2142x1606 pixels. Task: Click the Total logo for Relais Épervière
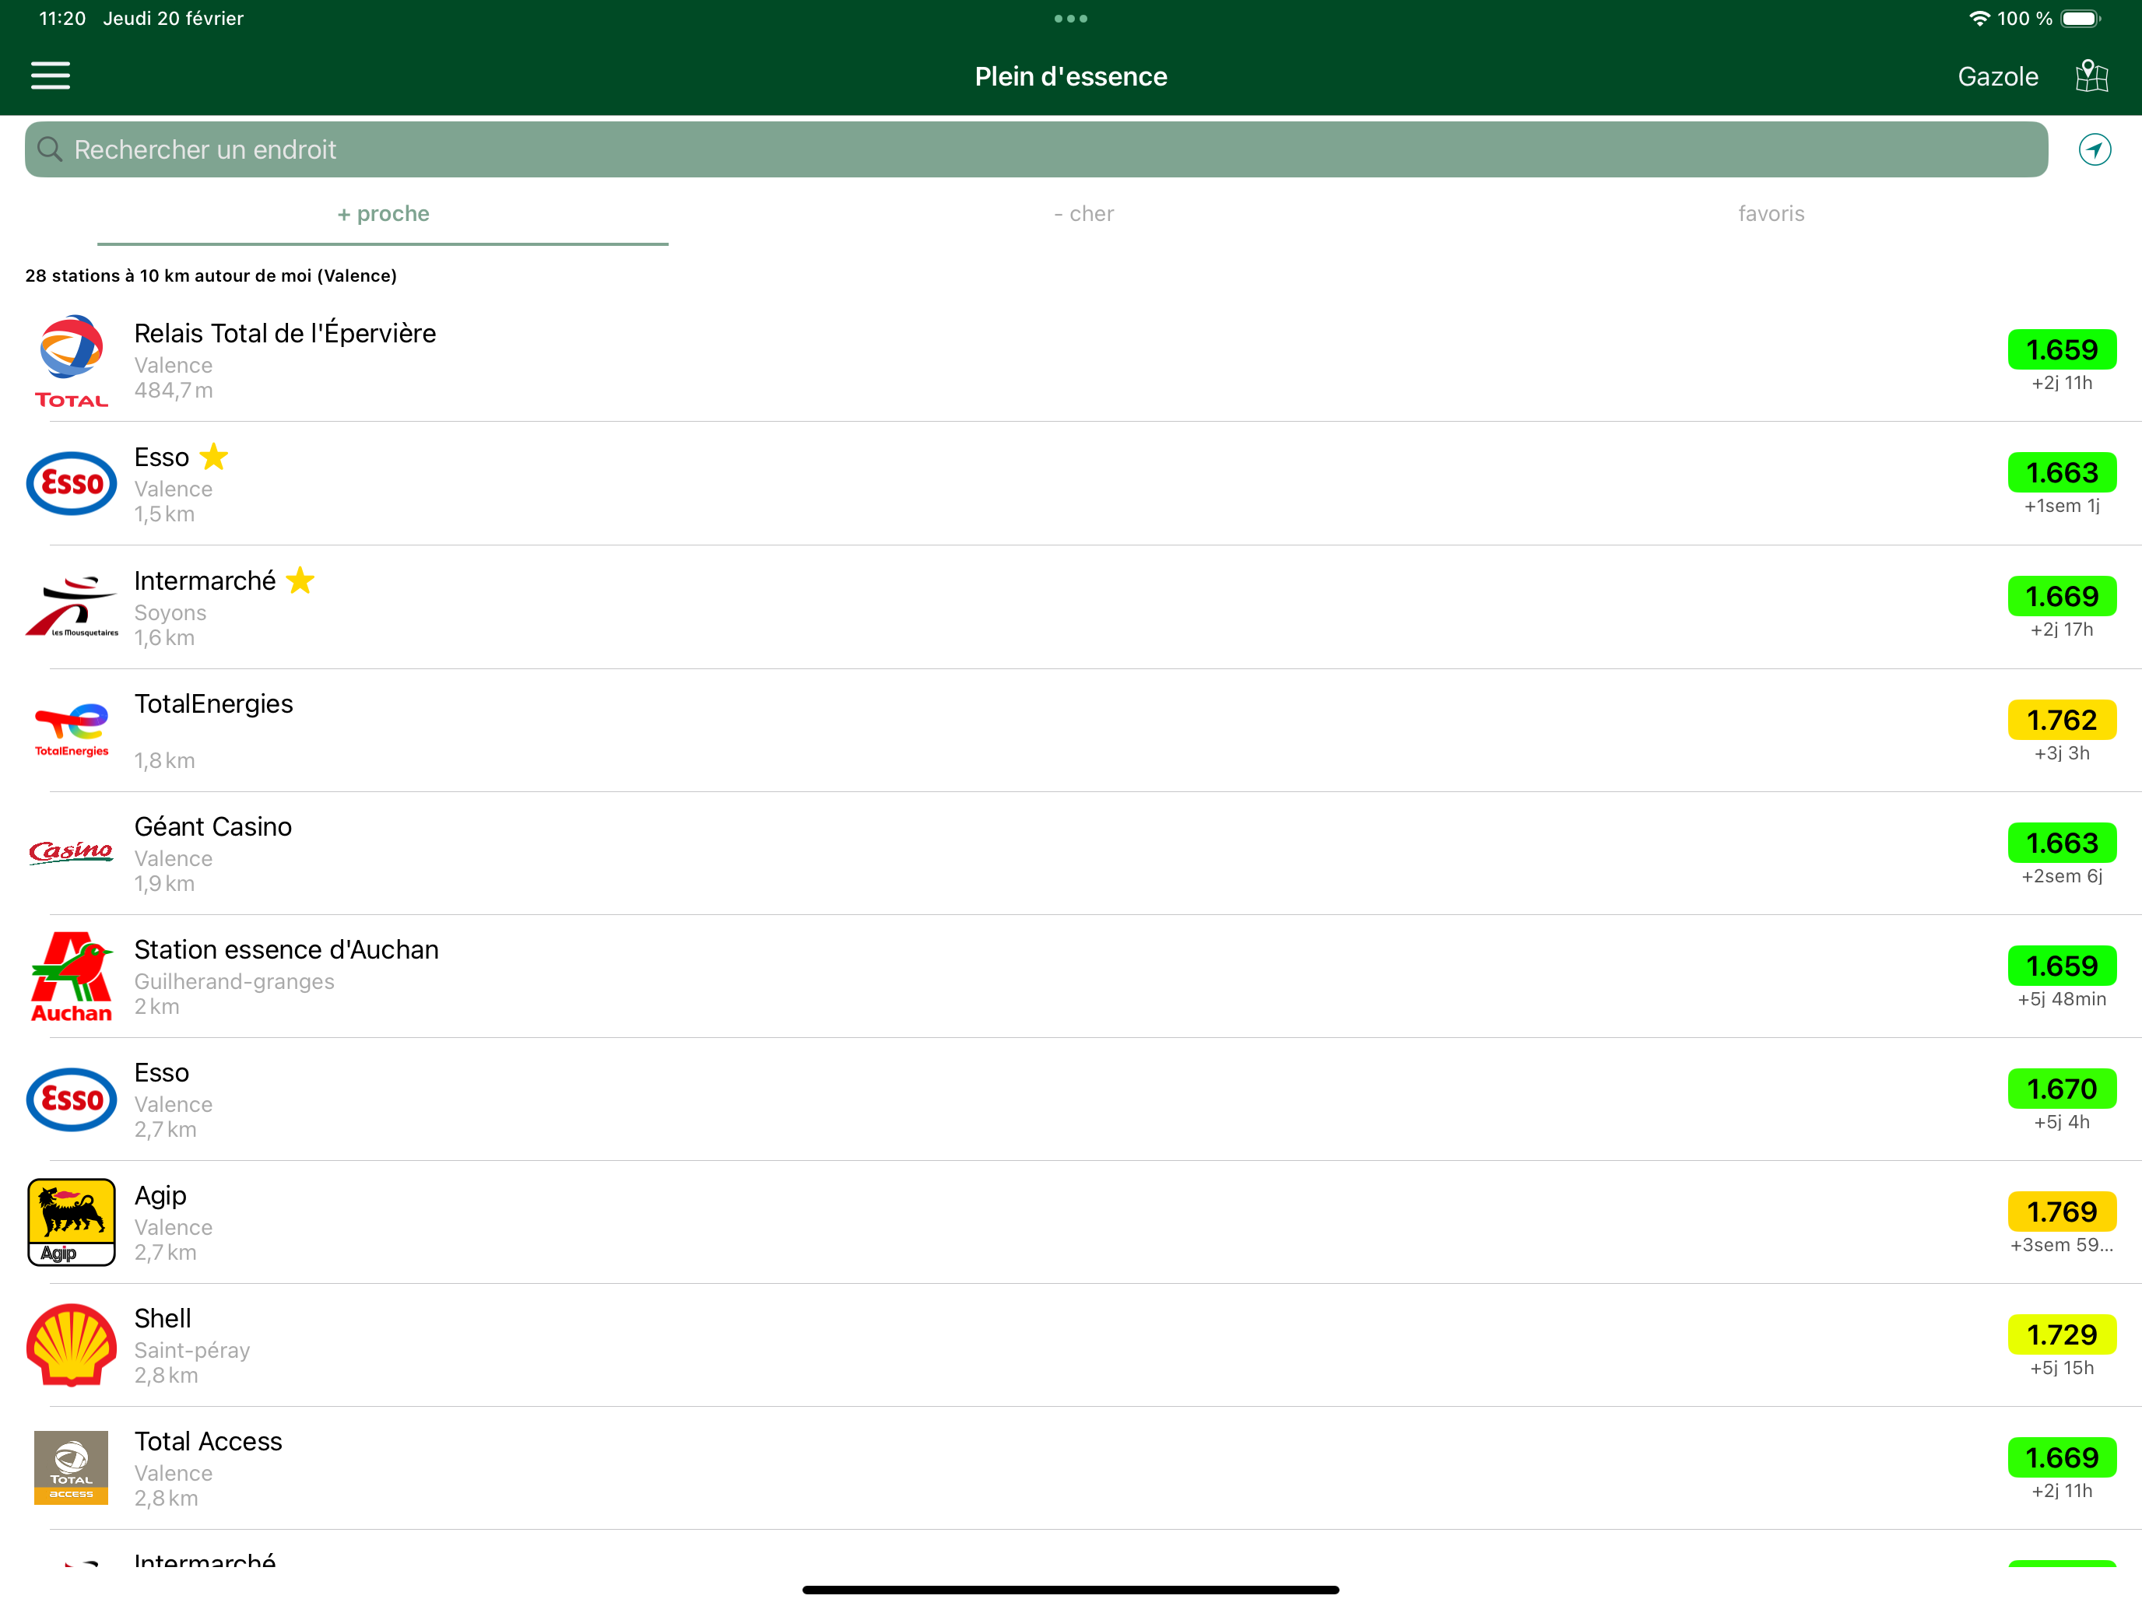click(x=72, y=361)
